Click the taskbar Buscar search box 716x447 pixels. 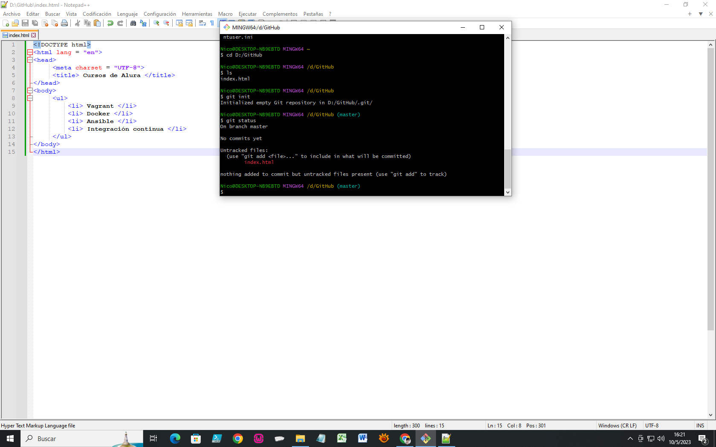pos(82,438)
